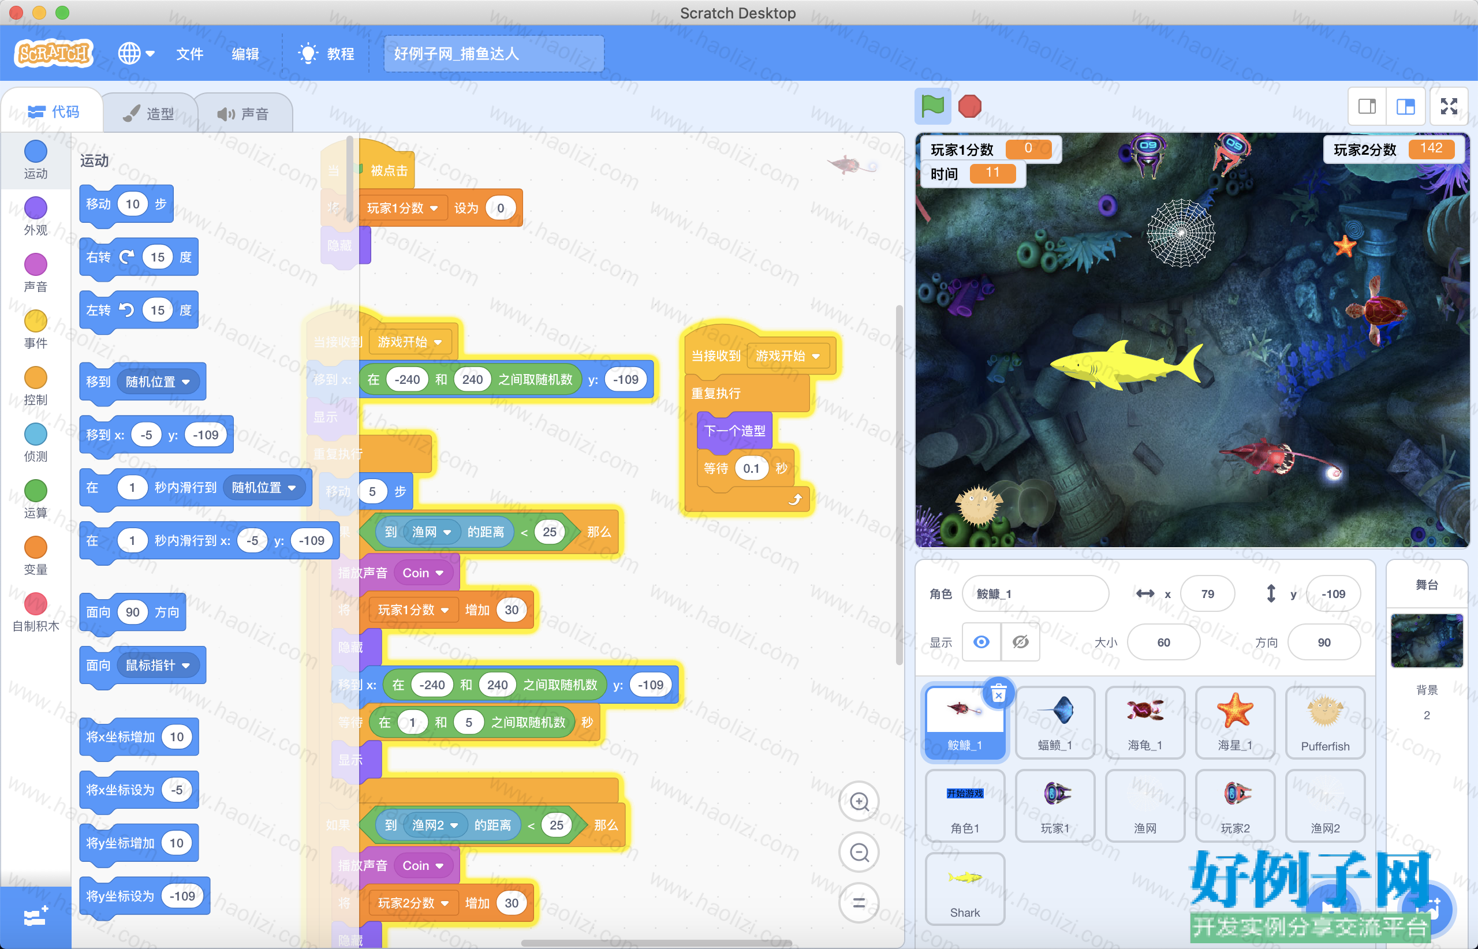Select the 角色1 sprite

pyautogui.click(x=965, y=805)
